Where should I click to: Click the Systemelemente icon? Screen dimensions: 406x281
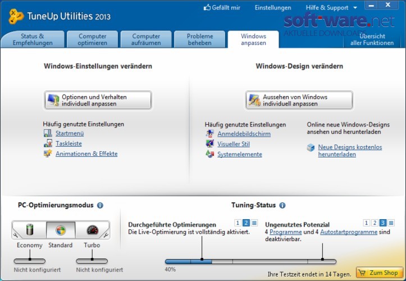pyautogui.click(x=209, y=154)
